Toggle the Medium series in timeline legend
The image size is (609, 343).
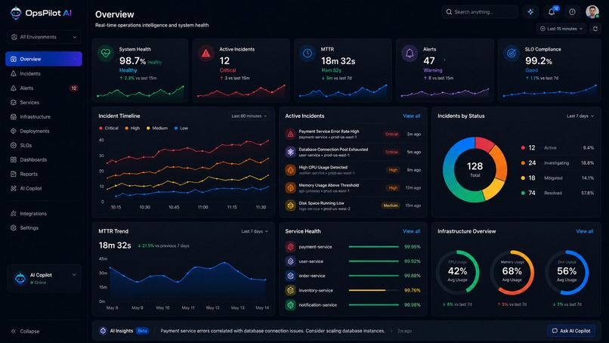157,128
